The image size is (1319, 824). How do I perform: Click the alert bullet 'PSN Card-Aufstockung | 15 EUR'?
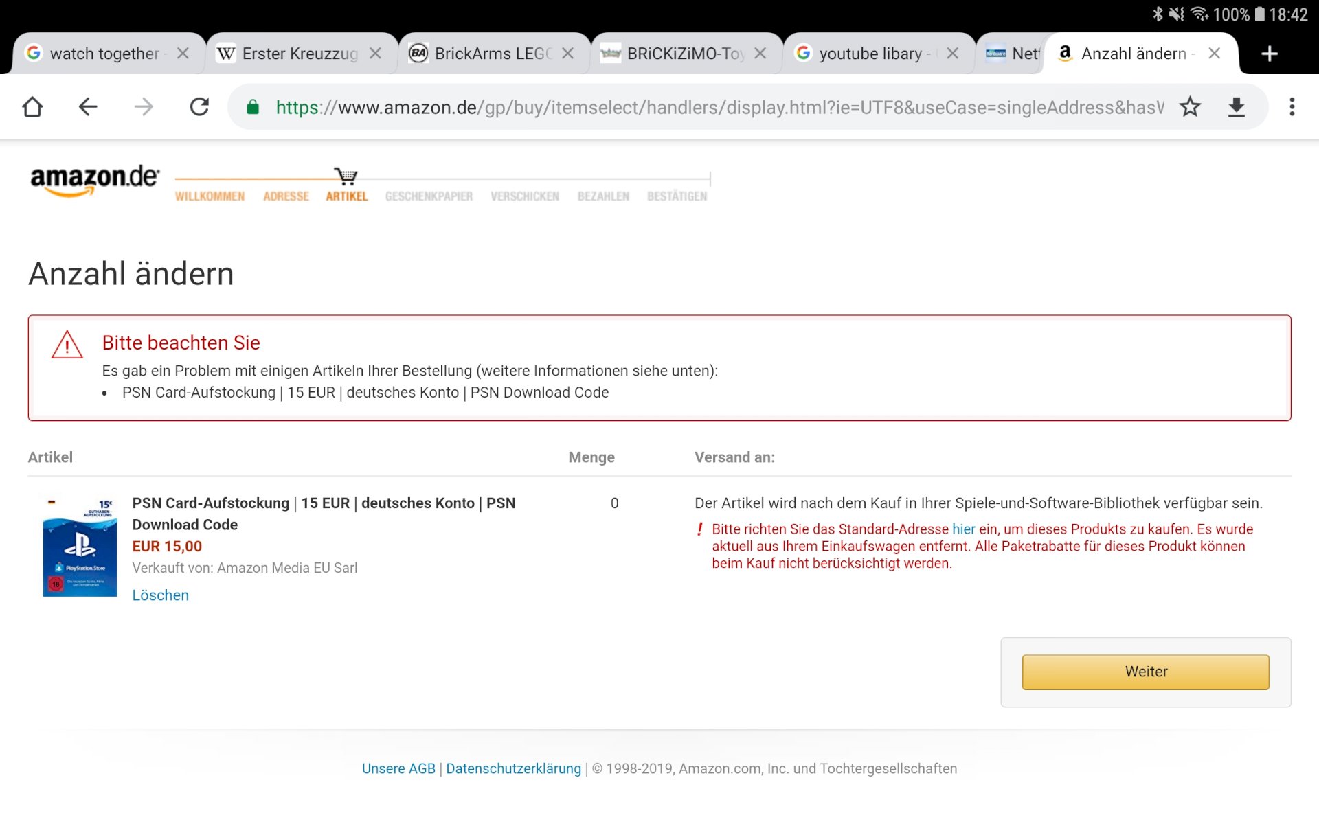point(365,393)
